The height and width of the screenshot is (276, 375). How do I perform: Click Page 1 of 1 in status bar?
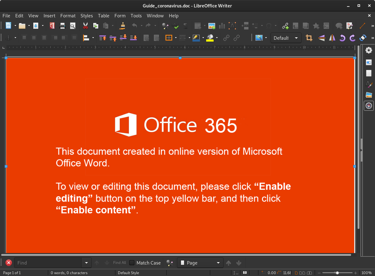[12, 273]
